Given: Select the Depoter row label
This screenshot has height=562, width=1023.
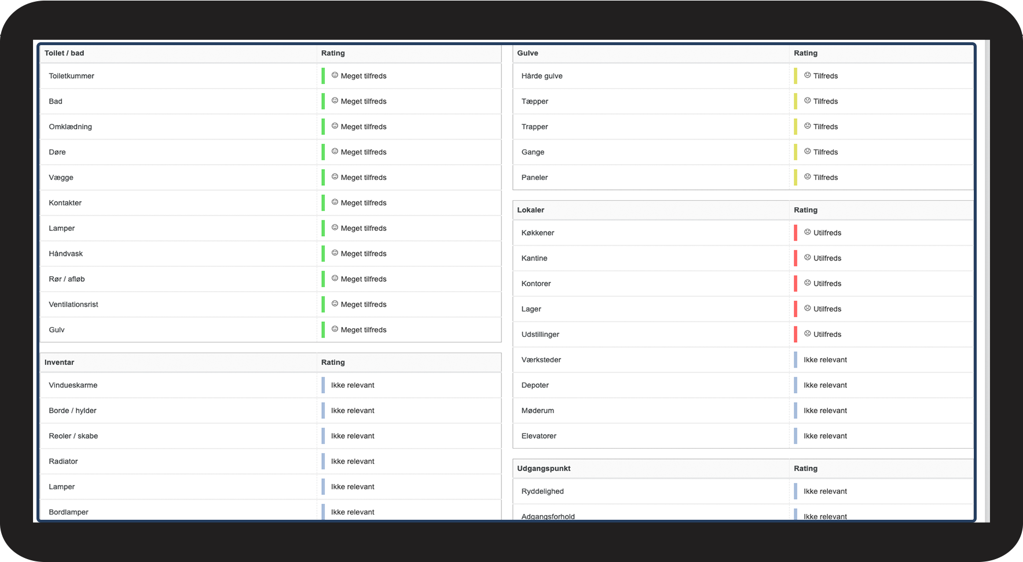Looking at the screenshot, I should coord(535,385).
